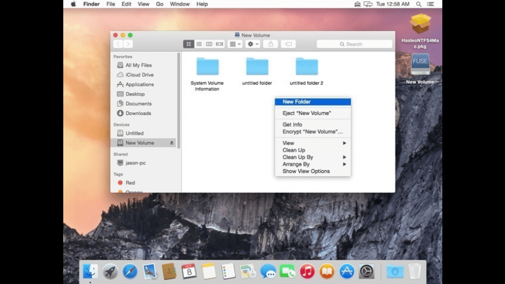Screen dimensions: 505x284
Task: Select Get Info in context menu
Action: point(292,125)
